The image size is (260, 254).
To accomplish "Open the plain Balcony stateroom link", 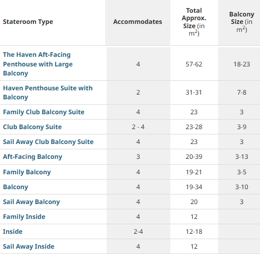I will coord(15,187).
